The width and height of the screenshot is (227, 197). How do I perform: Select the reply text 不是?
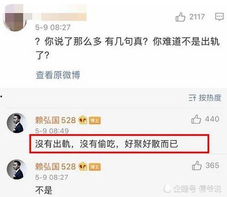(x=44, y=190)
